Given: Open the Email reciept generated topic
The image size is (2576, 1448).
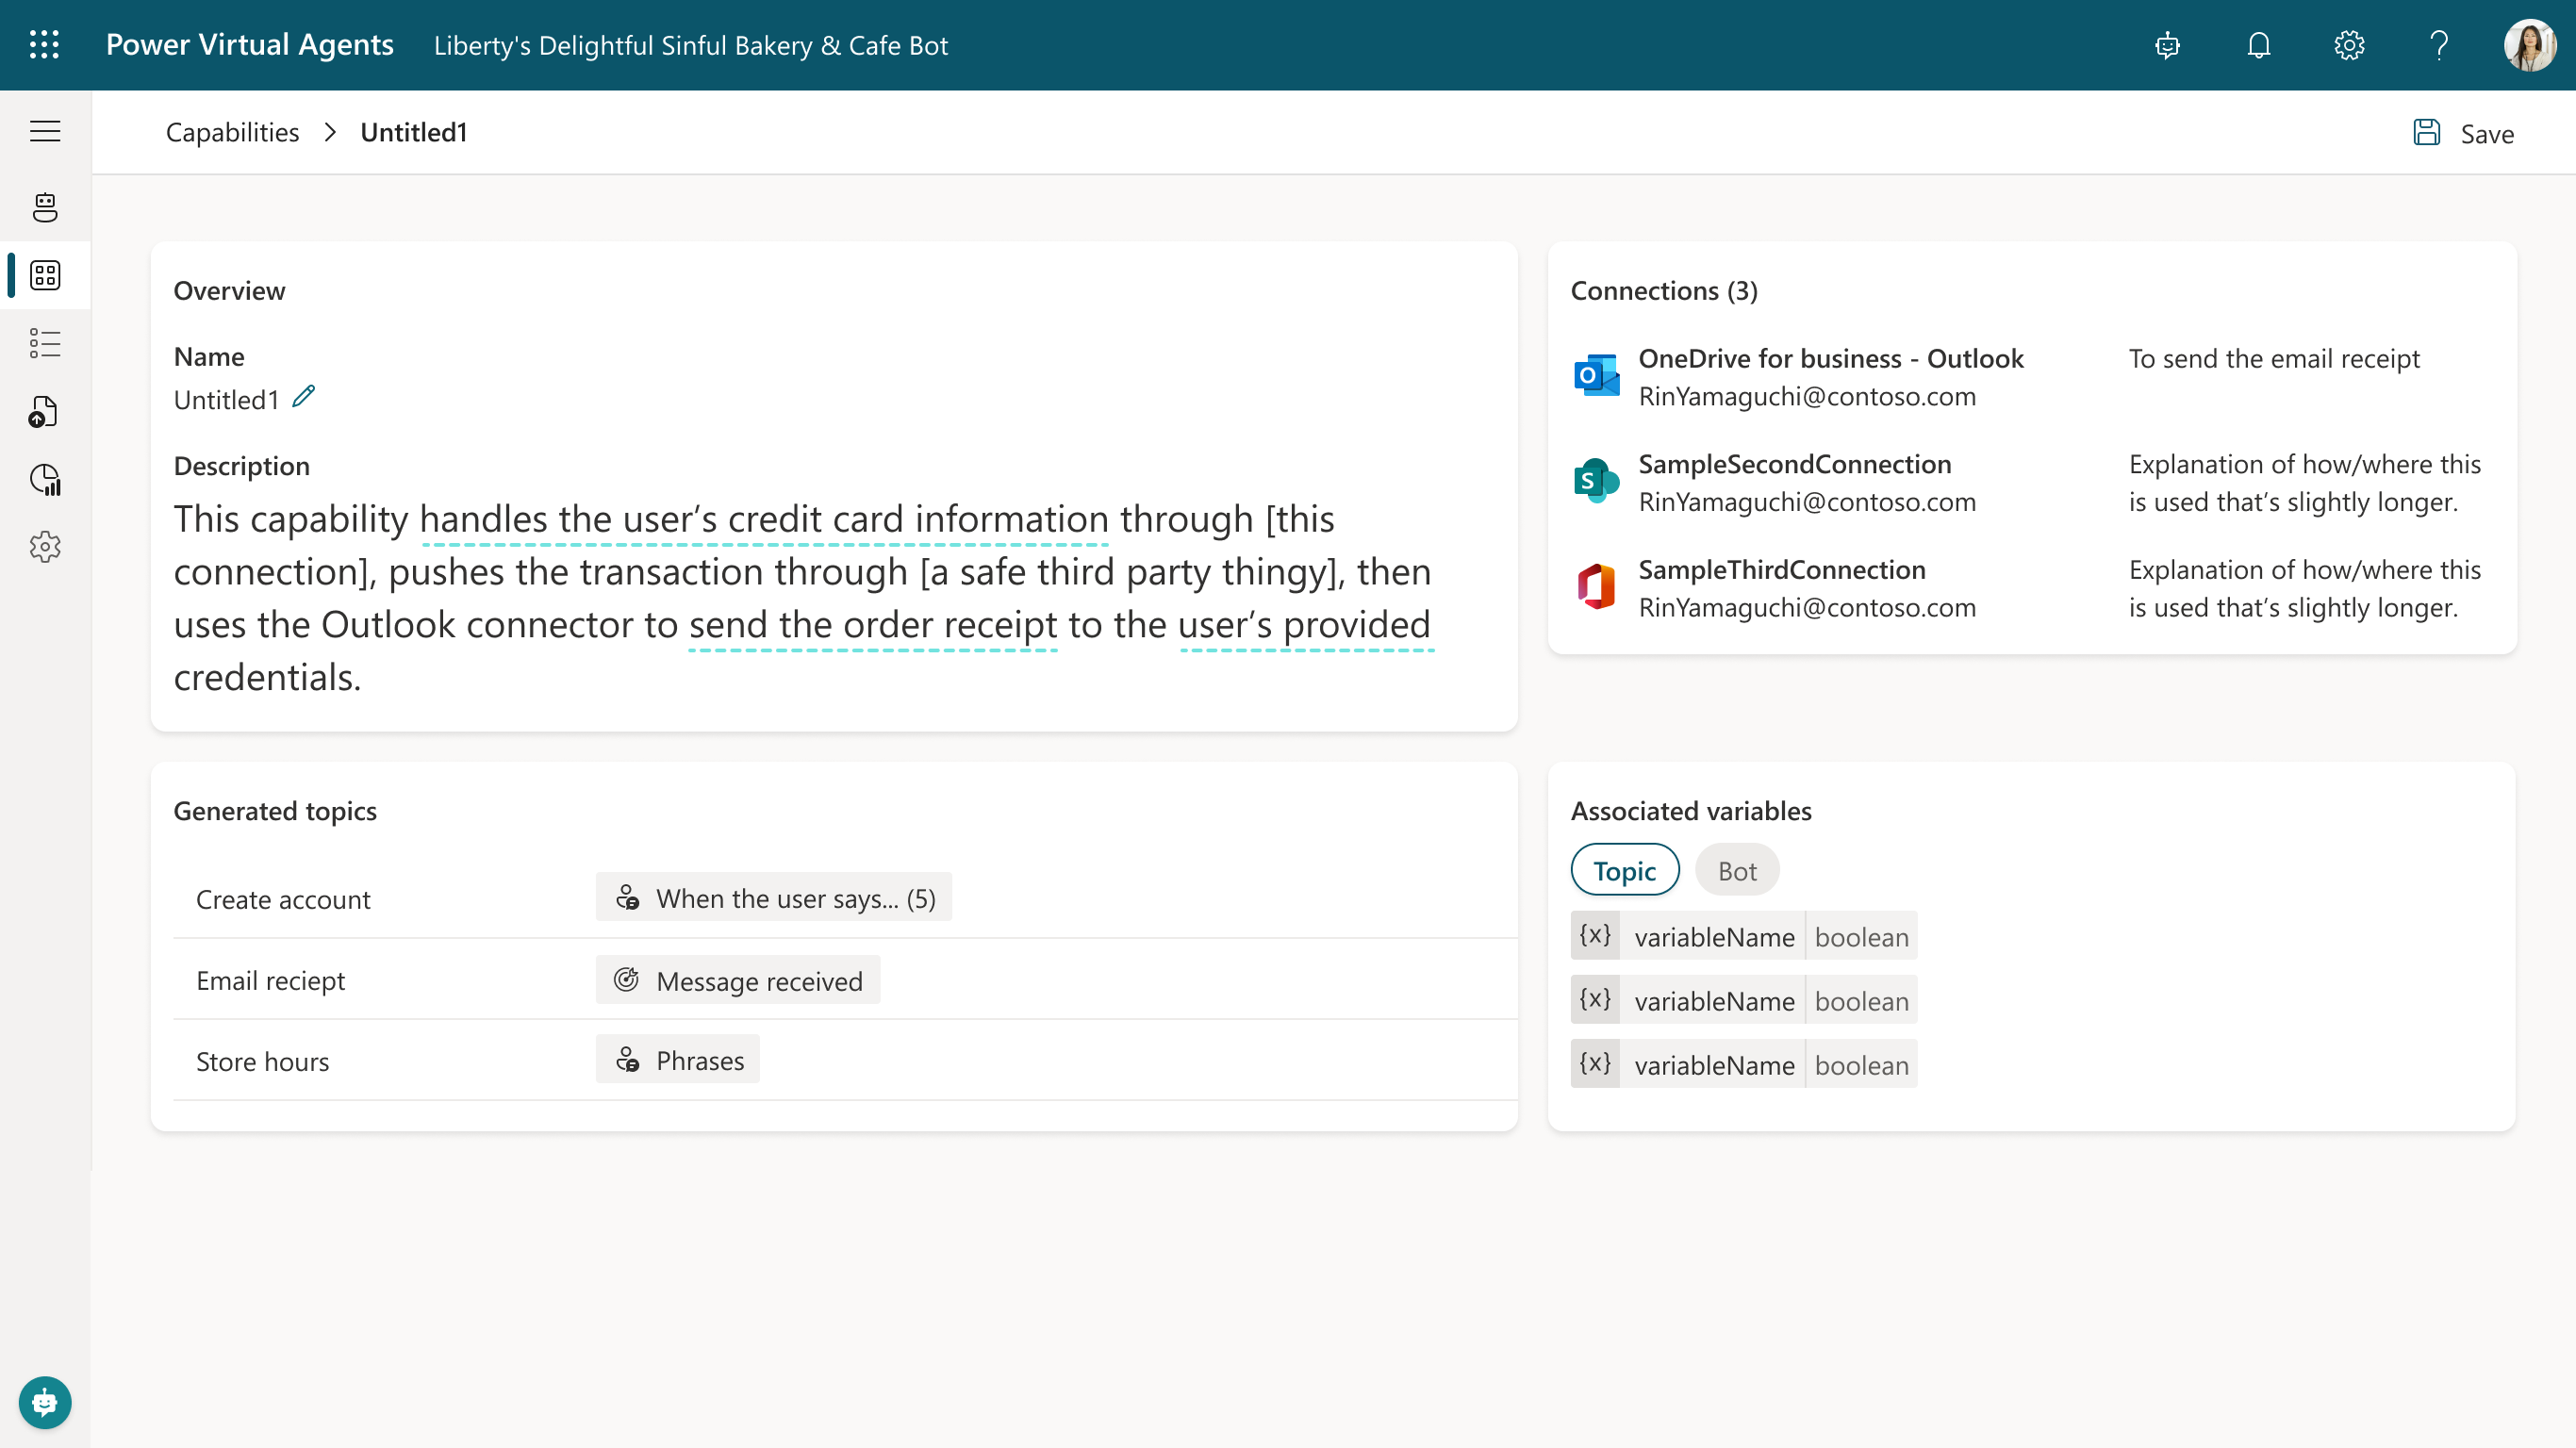Looking at the screenshot, I should tap(270, 980).
